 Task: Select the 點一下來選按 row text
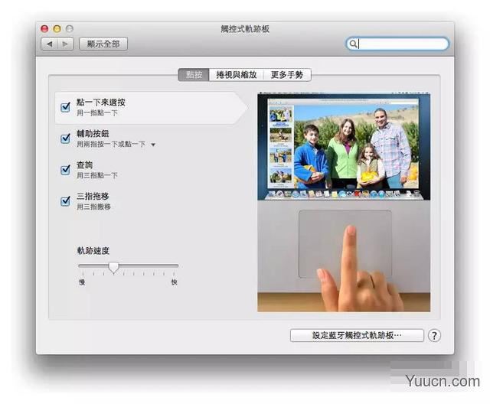100,103
